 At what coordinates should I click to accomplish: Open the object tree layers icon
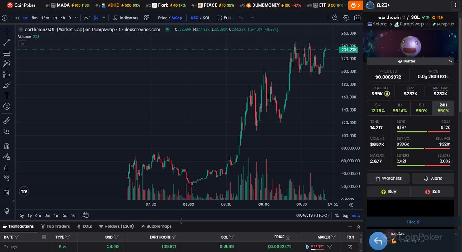pos(7,210)
